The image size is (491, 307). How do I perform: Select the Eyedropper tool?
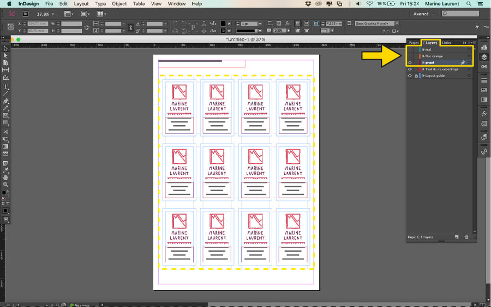click(5, 170)
